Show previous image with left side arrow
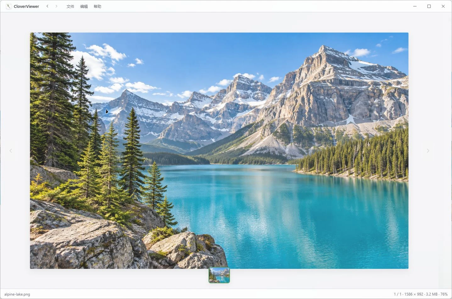This screenshot has height=299, width=452. click(11, 151)
